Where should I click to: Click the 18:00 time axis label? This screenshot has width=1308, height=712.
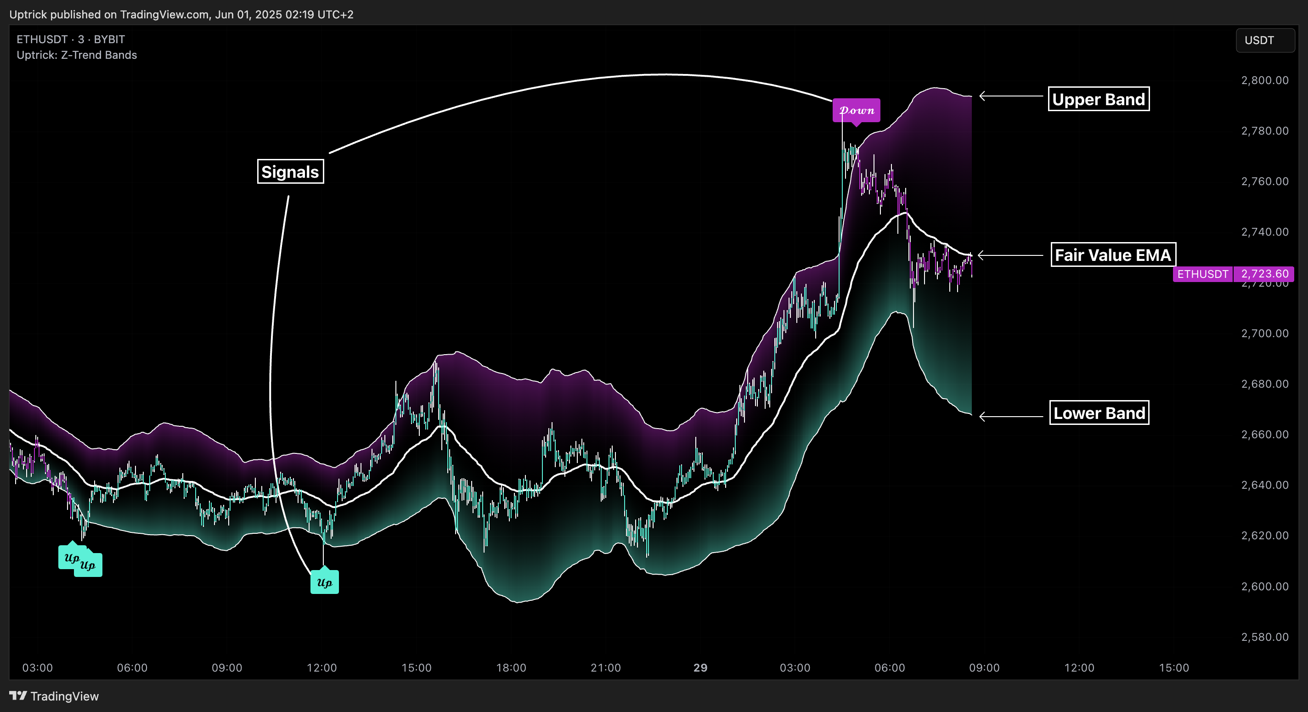pos(511,667)
